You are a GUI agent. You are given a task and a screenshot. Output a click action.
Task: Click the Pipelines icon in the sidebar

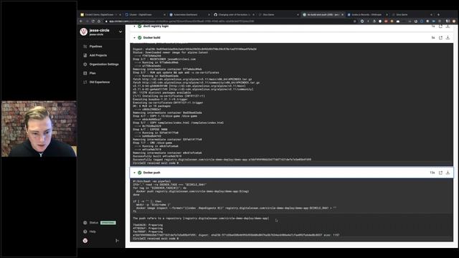click(85, 47)
